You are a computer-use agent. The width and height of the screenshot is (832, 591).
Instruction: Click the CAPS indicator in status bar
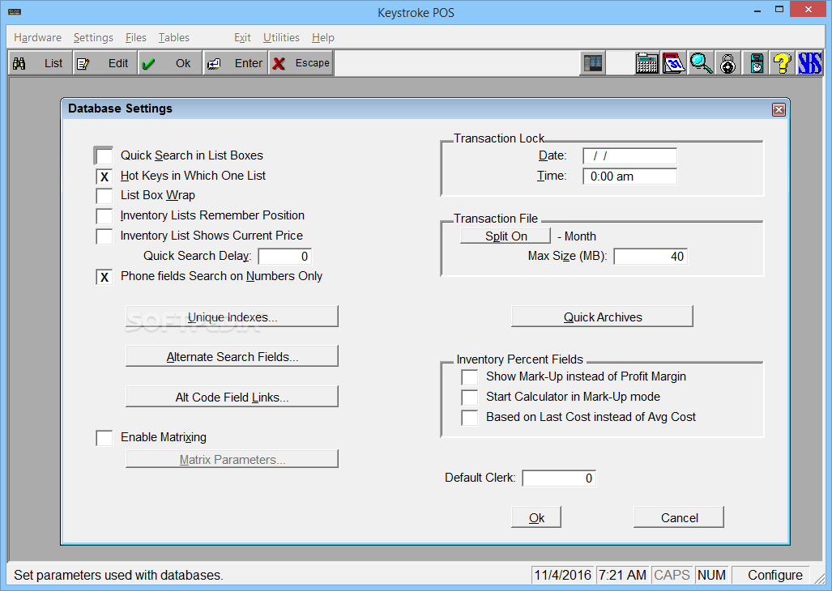click(x=672, y=575)
